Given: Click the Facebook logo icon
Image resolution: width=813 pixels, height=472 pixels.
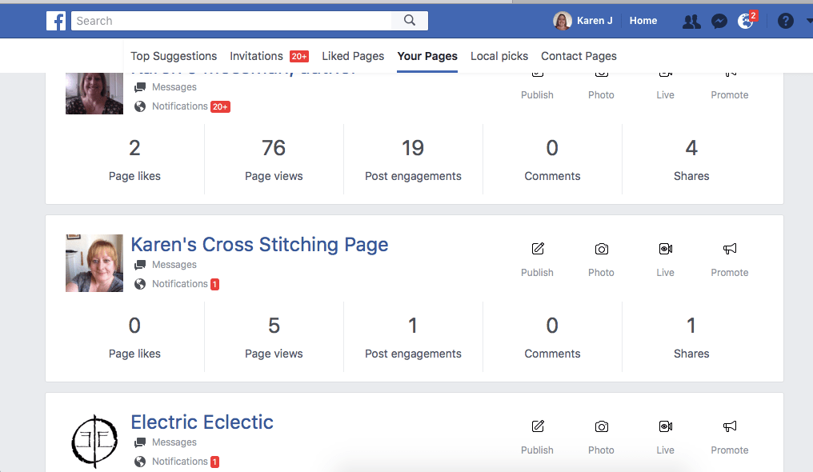Looking at the screenshot, I should pos(56,21).
